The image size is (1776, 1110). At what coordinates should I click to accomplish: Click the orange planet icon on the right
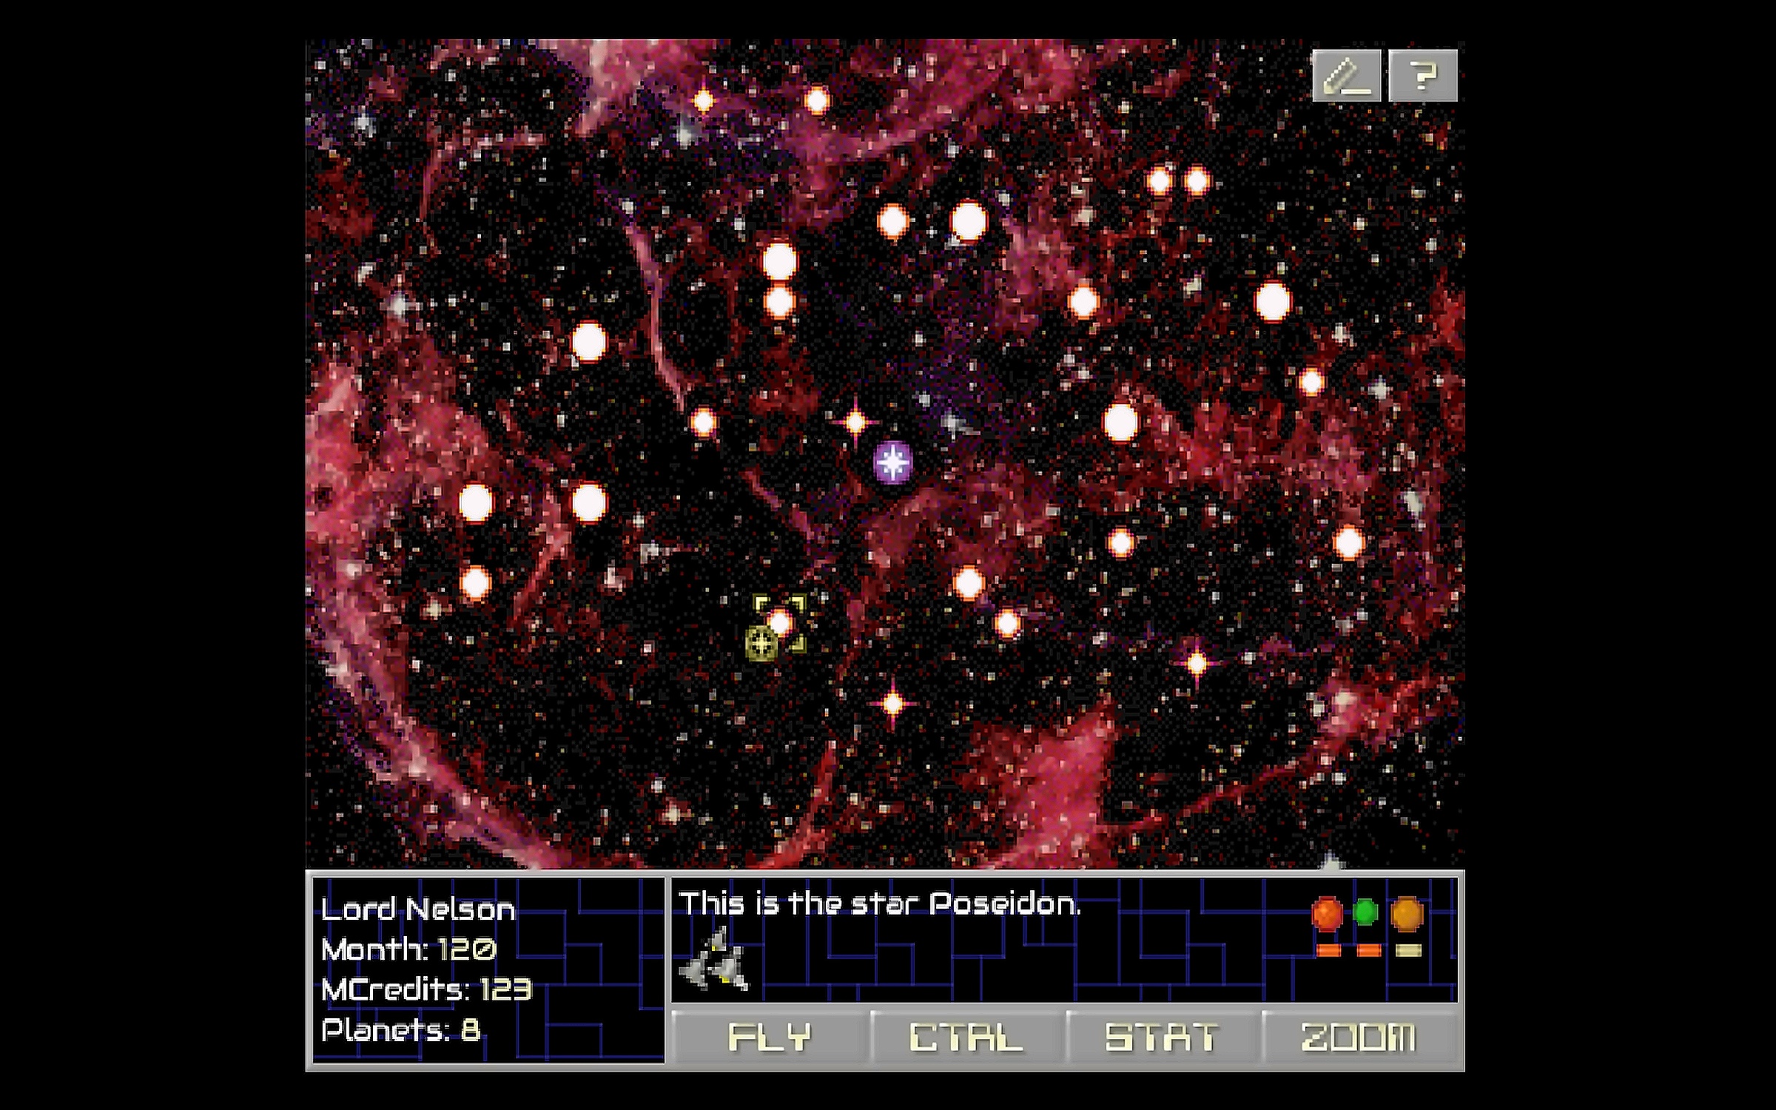[1407, 914]
